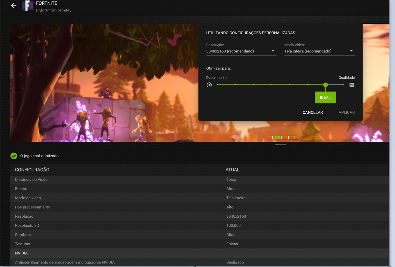This screenshot has height=267, width=395.
Task: Click the 'Desligado' antialiasing value
Action: pos(235,262)
